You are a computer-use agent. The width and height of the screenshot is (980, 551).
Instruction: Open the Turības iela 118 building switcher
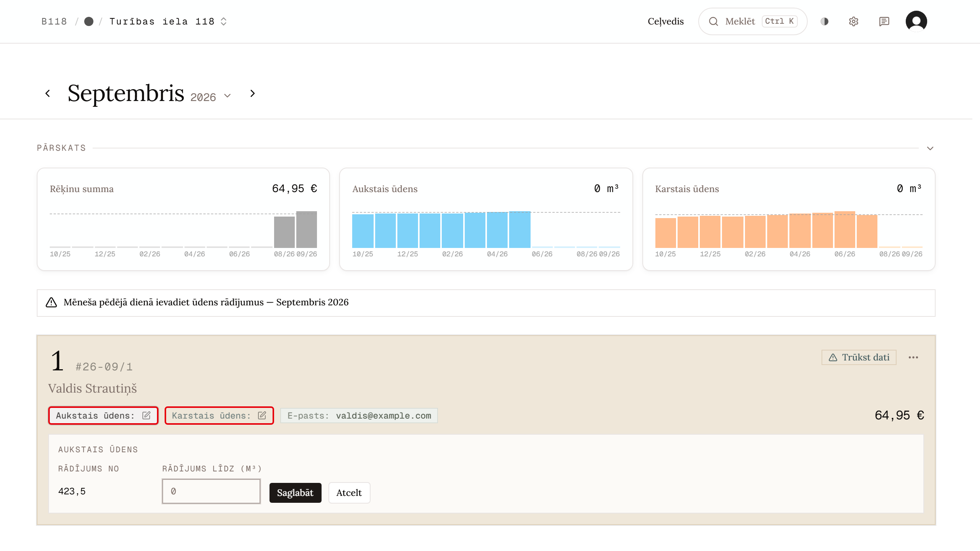(168, 21)
